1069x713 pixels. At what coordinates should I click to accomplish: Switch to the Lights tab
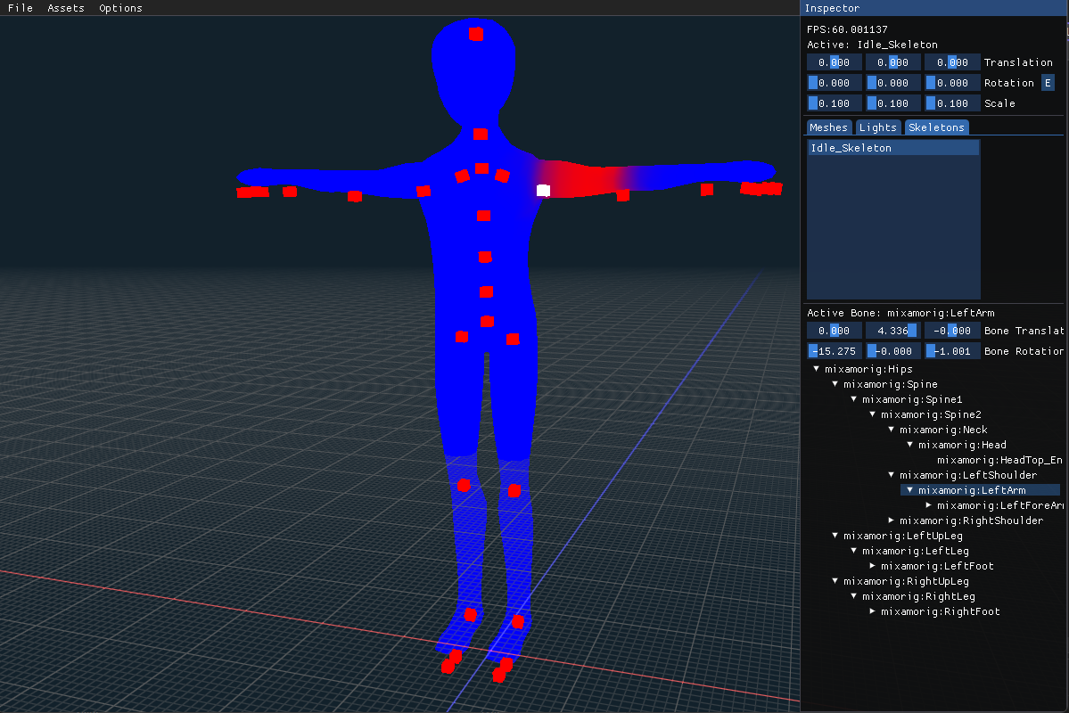877,127
